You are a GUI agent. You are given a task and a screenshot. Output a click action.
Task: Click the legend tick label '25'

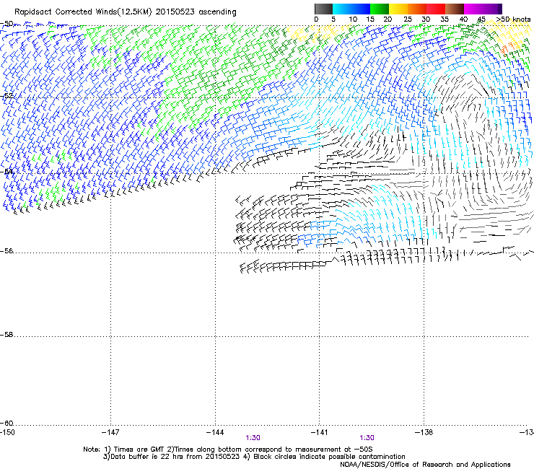[x=408, y=19]
